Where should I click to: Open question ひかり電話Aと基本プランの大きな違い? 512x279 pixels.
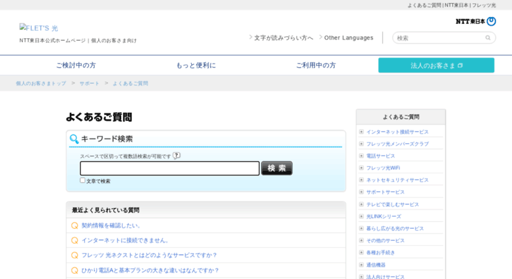(150, 270)
